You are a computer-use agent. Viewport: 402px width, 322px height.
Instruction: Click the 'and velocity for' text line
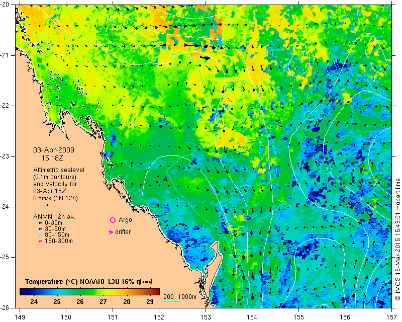tap(55, 184)
